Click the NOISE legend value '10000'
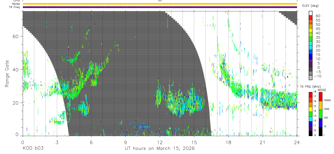334x154 pixels. (327, 100)
